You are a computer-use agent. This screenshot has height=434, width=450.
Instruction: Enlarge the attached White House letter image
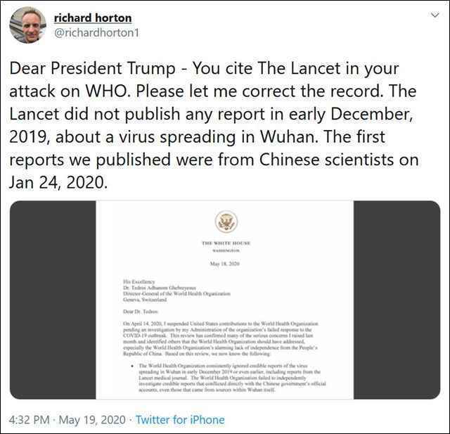[x=225, y=300]
